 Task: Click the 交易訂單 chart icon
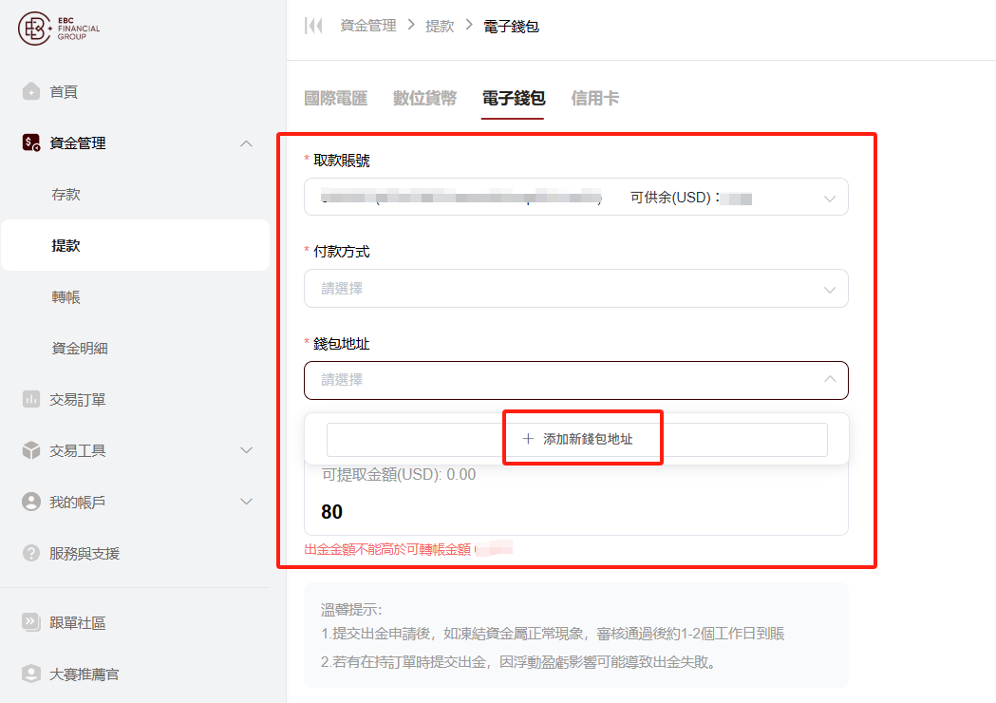click(31, 400)
